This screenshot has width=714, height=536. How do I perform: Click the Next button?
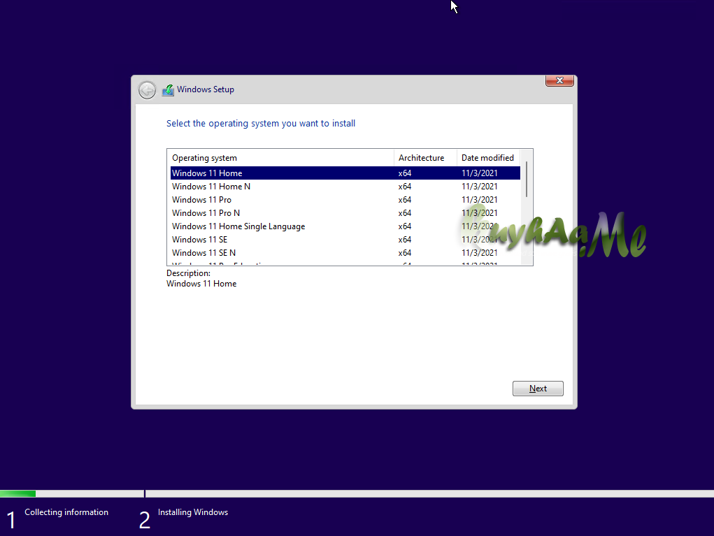[x=538, y=389]
